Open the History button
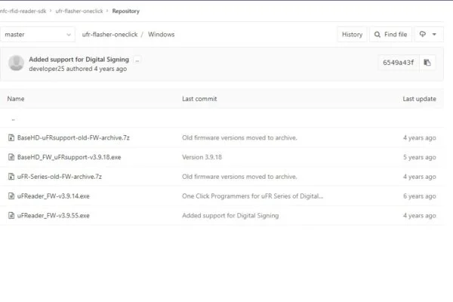Screen dimensions: 453x302 coord(352,35)
